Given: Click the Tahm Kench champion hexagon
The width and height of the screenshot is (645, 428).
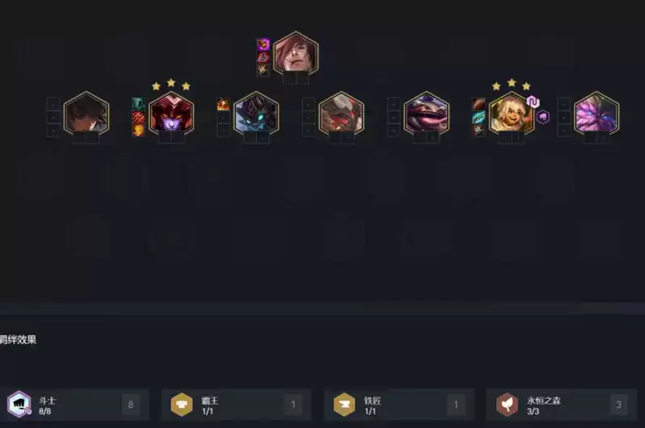Looking at the screenshot, I should coord(426,114).
